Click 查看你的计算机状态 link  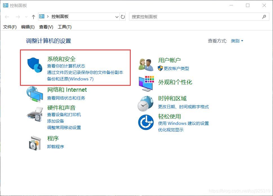[66, 66]
